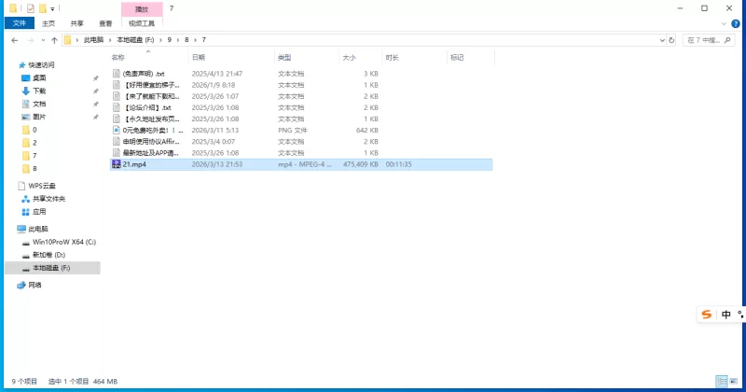Image resolution: width=746 pixels, height=392 pixels.
Task: Click the refresh icon beside the address bar
Action: [672, 40]
